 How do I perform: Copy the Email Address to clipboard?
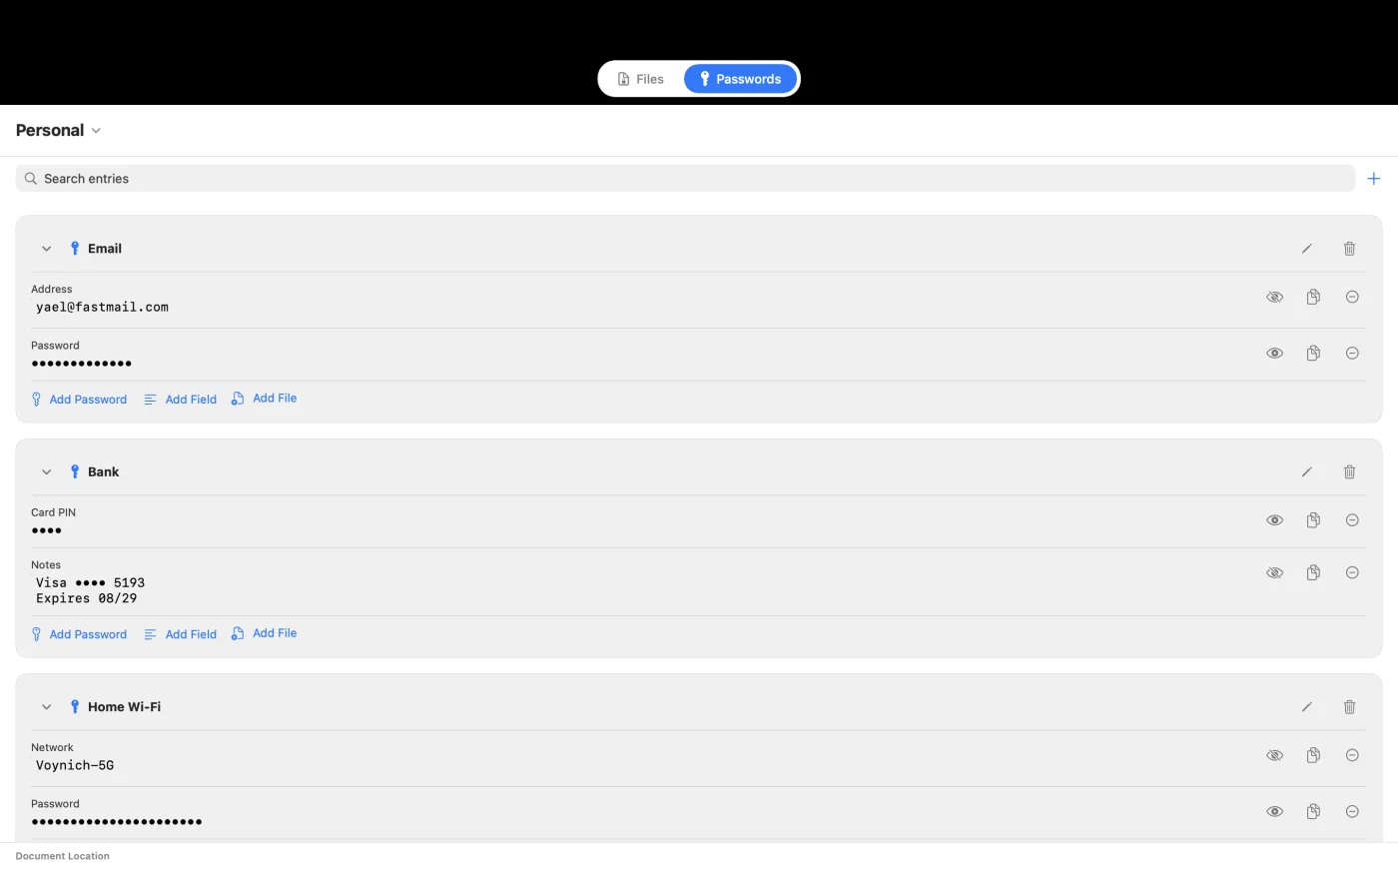1314,298
